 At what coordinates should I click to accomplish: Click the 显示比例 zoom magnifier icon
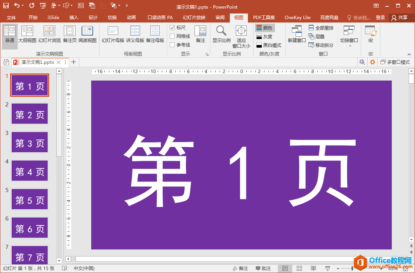[x=221, y=31]
